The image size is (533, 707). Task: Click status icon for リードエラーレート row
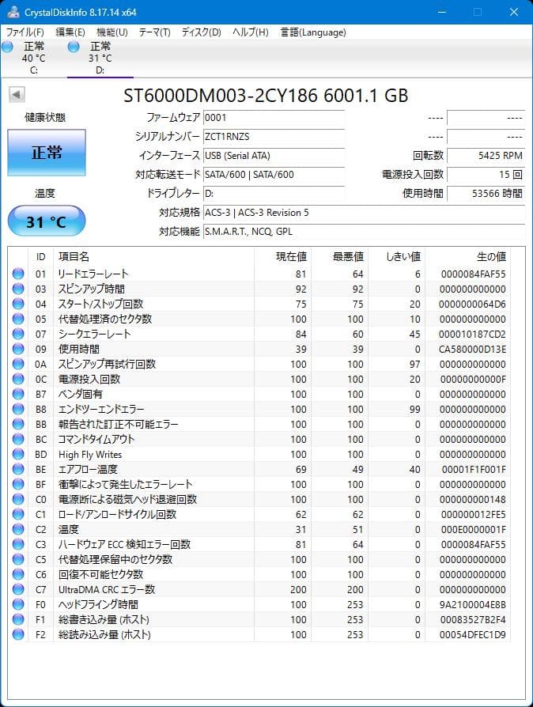[18, 274]
